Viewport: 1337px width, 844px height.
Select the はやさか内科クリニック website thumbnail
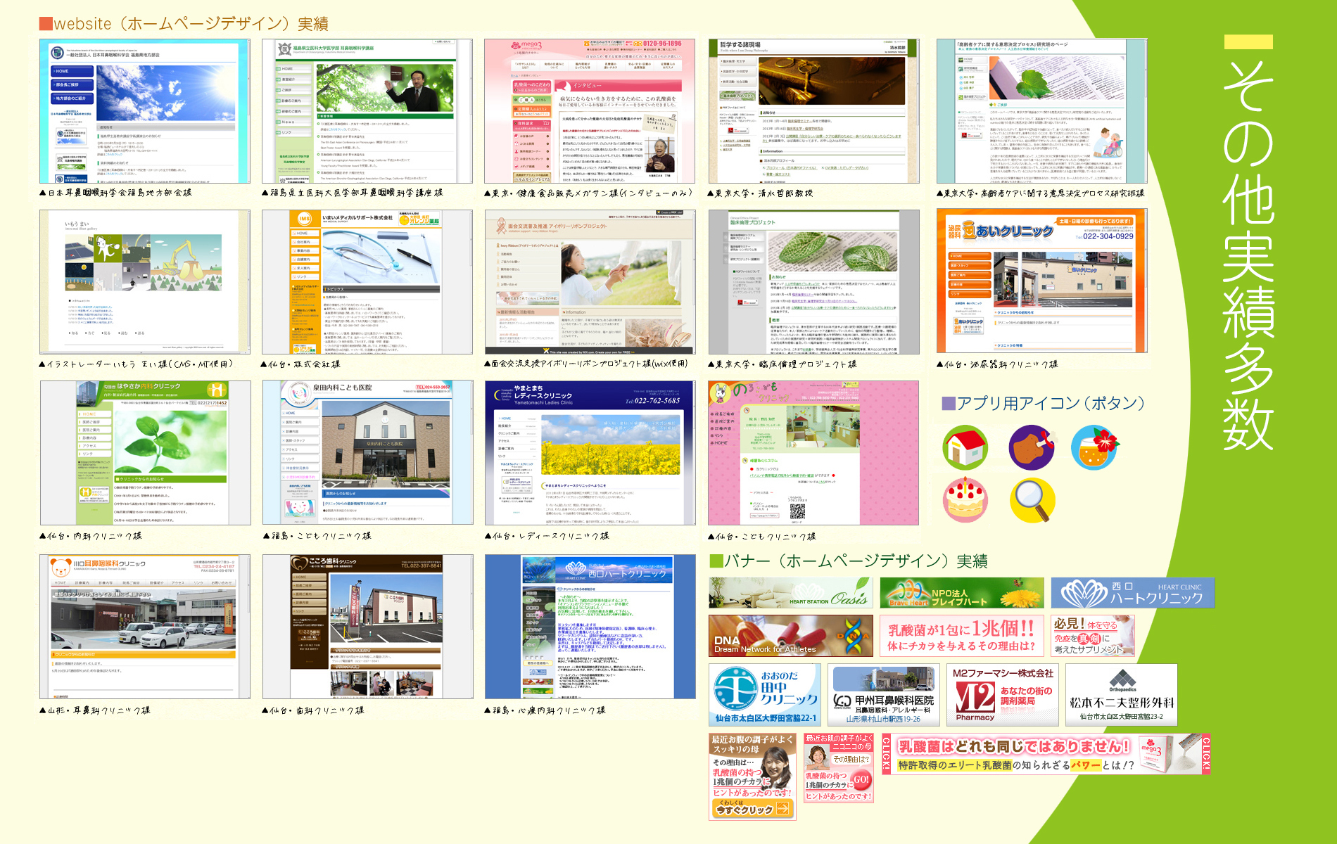click(x=145, y=453)
